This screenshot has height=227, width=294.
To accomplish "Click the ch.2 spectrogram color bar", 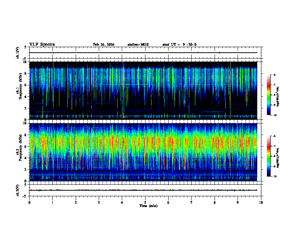I will [268, 156].
